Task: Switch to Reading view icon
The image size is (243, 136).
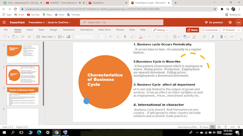Action: pyautogui.click(x=225, y=127)
